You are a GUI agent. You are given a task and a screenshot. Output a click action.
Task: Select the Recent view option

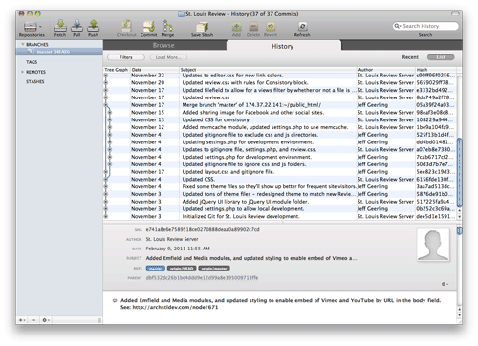[x=410, y=57]
